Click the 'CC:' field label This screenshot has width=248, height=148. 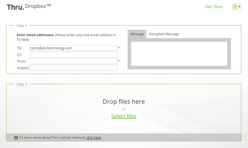[x=20, y=55]
